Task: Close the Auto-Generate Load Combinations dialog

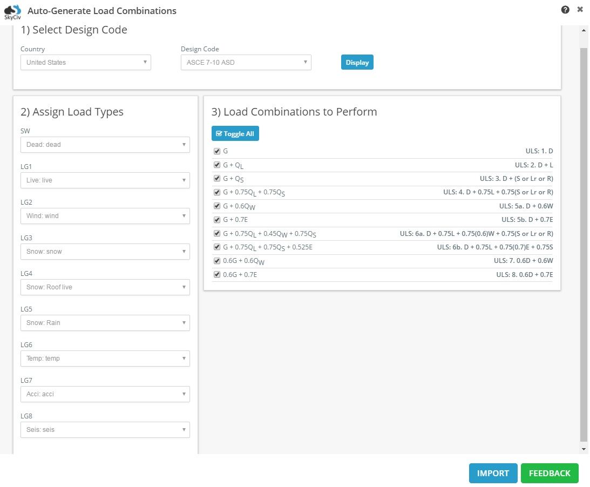Action: pyautogui.click(x=580, y=9)
